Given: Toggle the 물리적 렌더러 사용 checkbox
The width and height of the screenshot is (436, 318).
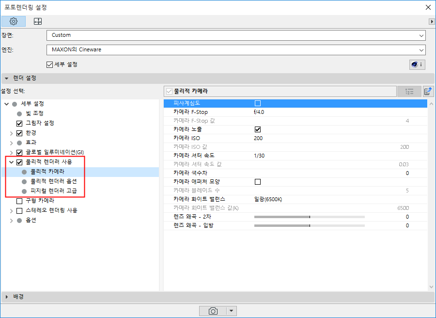Looking at the screenshot, I should click(19, 162).
